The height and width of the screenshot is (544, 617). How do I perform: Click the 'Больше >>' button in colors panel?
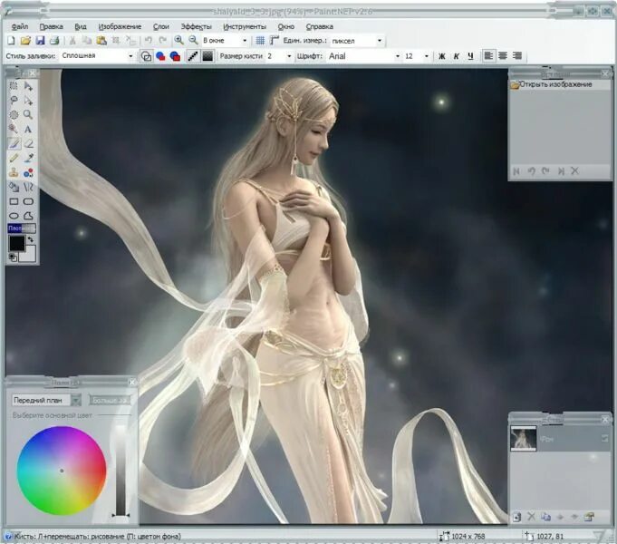click(109, 400)
